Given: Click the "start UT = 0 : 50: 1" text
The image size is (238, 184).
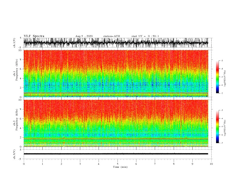Looking at the screenshot, I should pyautogui.click(x=145, y=36).
